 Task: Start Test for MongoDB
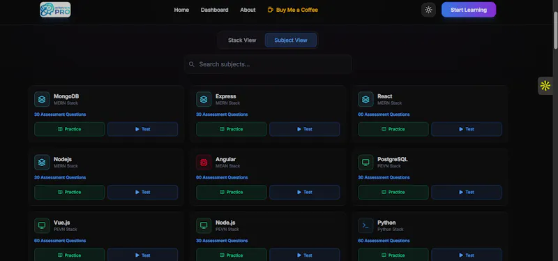[143, 129]
